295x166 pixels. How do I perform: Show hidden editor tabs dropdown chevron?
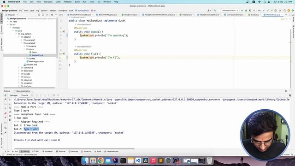286,15
